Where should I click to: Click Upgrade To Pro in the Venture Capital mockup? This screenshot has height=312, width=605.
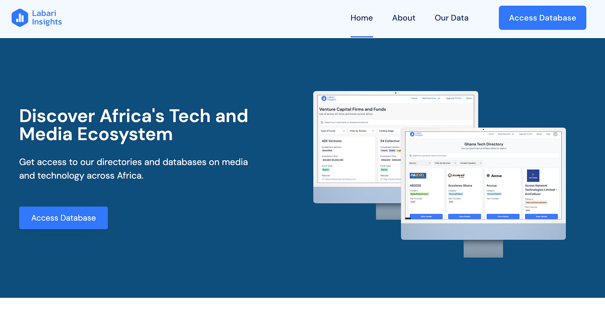(x=453, y=98)
